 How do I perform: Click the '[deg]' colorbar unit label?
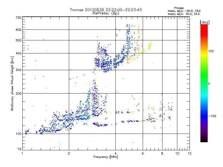205,23
